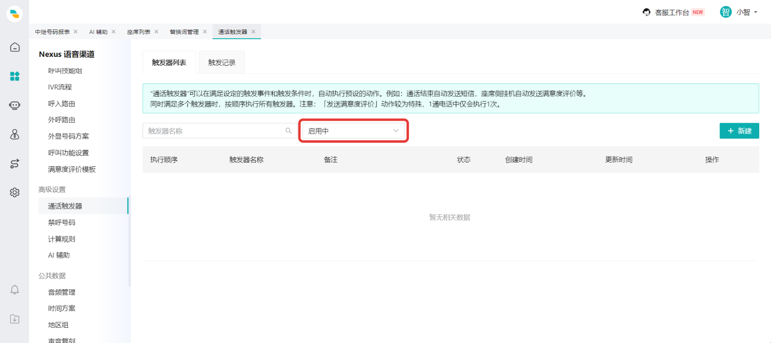Open 时间方案 in sidebar
Screen dimensions: 771x343
pyautogui.click(x=61, y=308)
